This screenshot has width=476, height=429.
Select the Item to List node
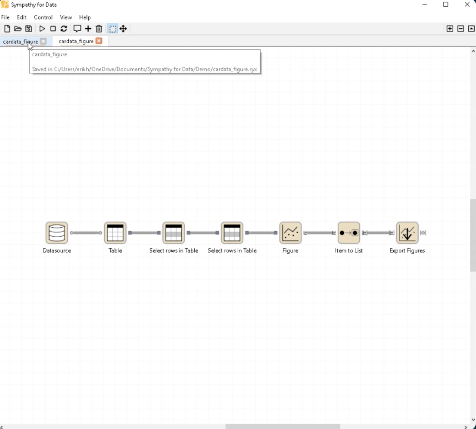(349, 233)
